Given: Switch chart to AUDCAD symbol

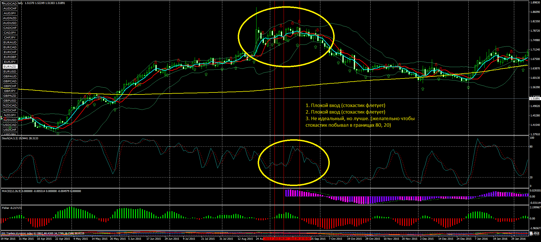Looking at the screenshot, I should coord(10,3).
